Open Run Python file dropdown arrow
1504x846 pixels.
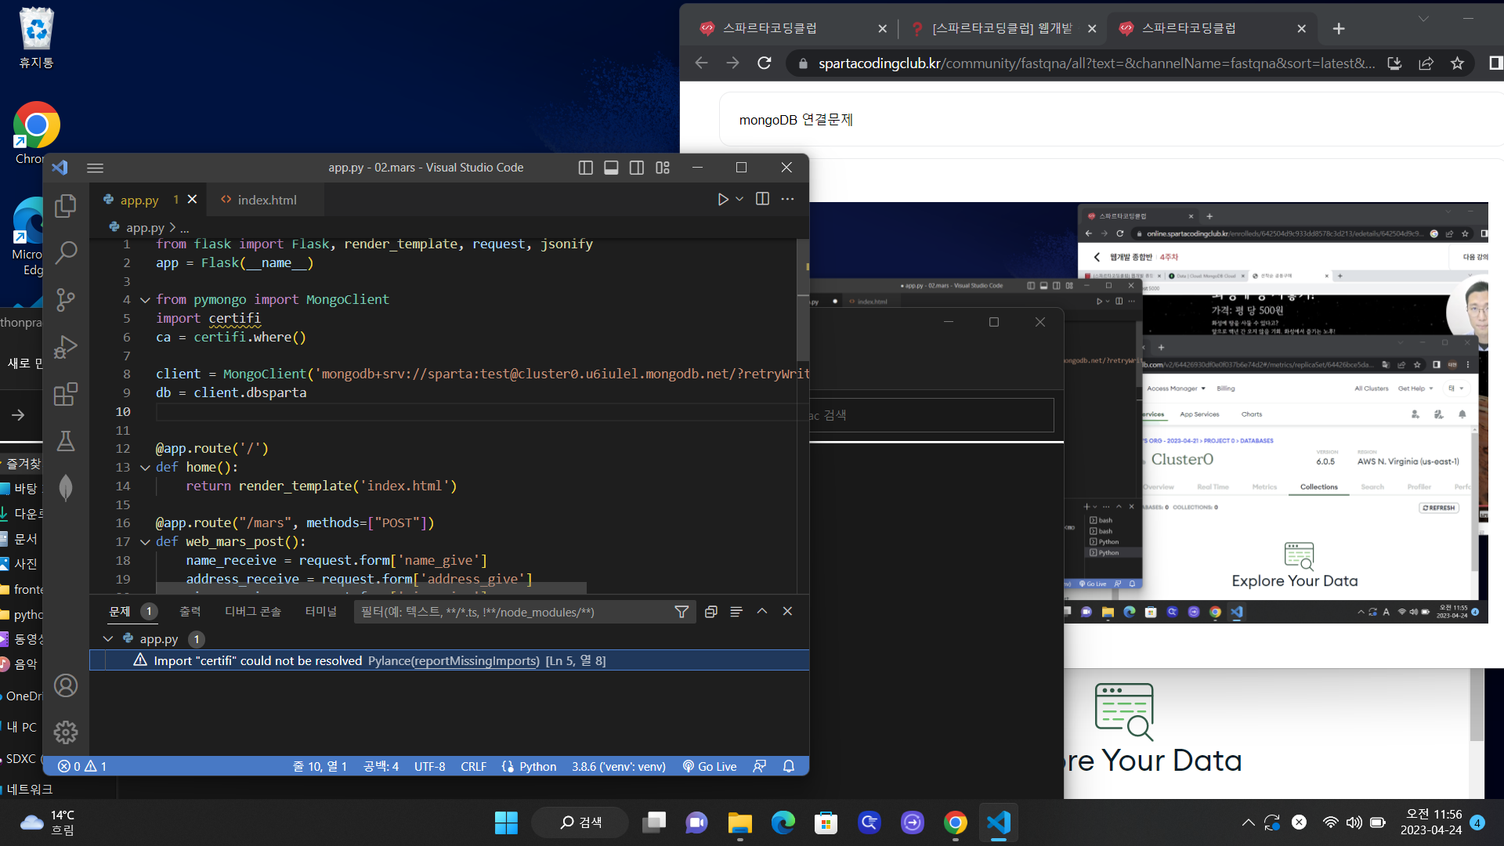(739, 200)
